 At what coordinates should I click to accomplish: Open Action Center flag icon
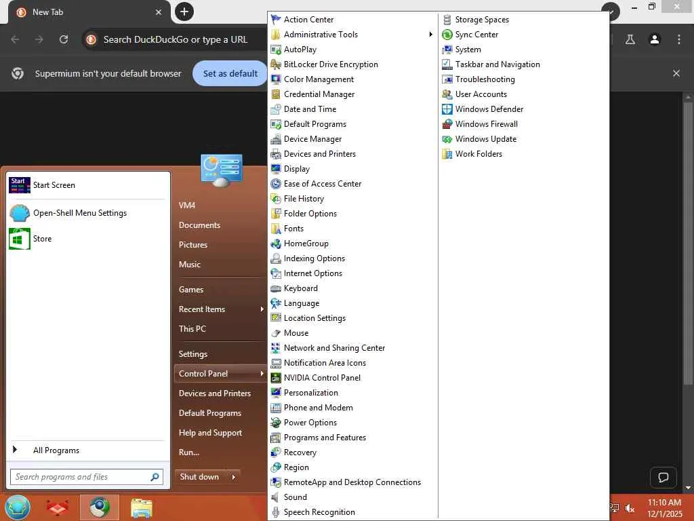click(x=276, y=20)
